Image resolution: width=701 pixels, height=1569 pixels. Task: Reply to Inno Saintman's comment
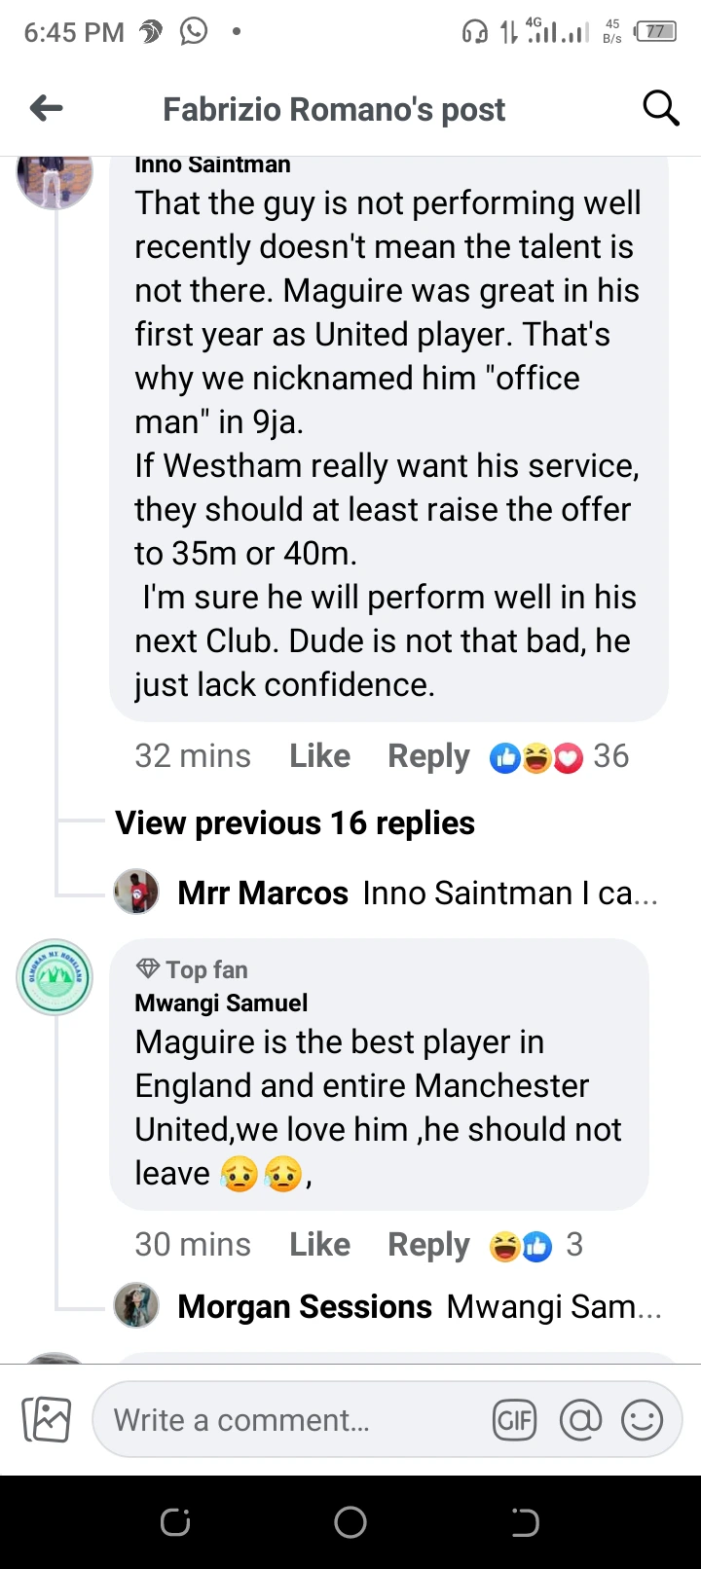coord(428,756)
